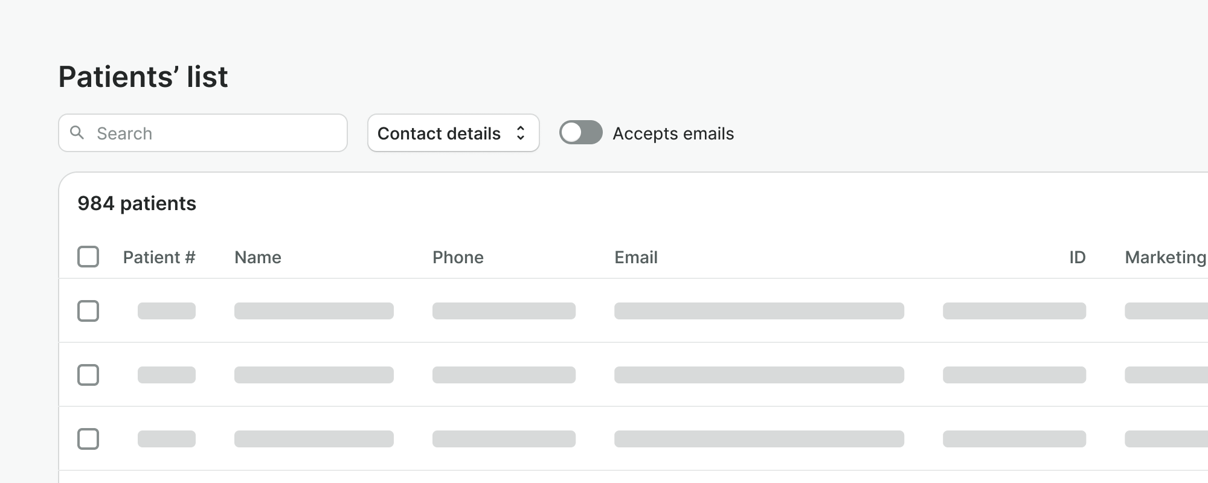Click the third row phone placeholder
The height and width of the screenshot is (483, 1208).
(x=504, y=439)
